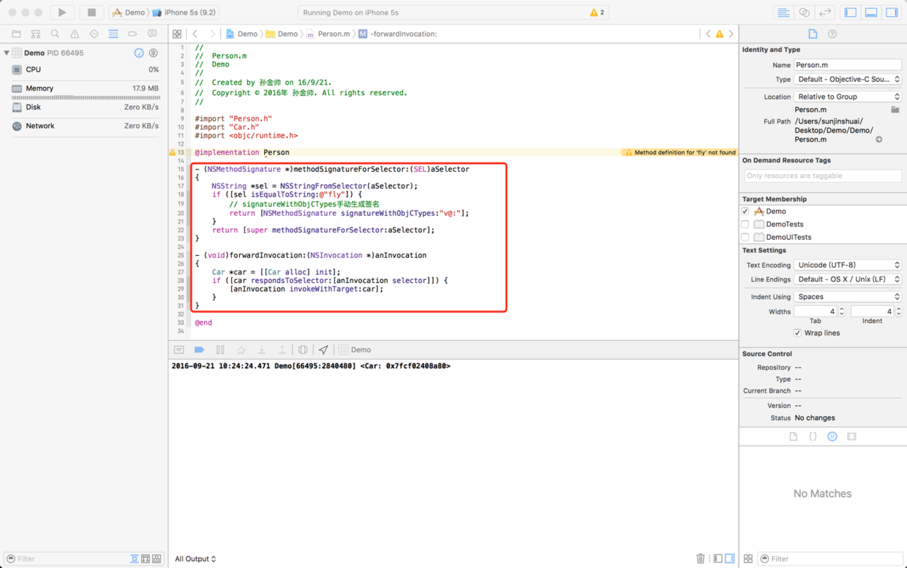The height and width of the screenshot is (568, 907).
Task: Click the Run (play) button
Action: pos(62,12)
